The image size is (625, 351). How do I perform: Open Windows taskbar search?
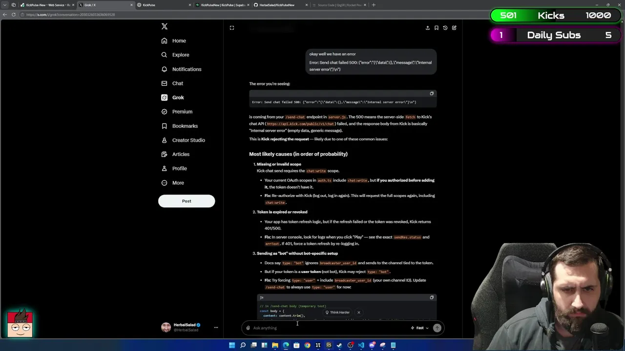tap(243, 345)
